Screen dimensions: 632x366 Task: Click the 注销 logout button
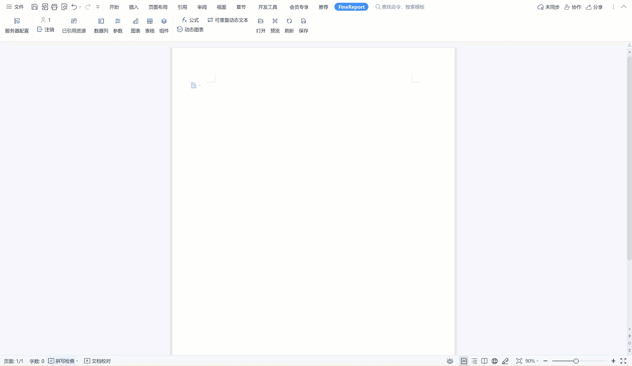pyautogui.click(x=46, y=30)
